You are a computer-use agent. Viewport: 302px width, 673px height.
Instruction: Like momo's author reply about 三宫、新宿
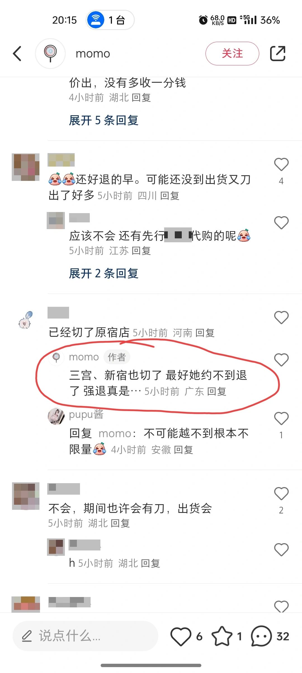(281, 359)
